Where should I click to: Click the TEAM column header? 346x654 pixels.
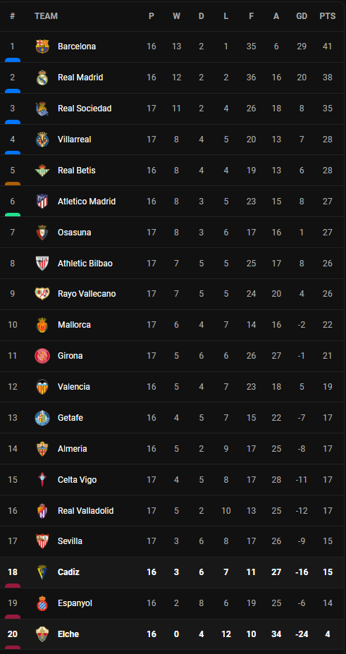47,16
